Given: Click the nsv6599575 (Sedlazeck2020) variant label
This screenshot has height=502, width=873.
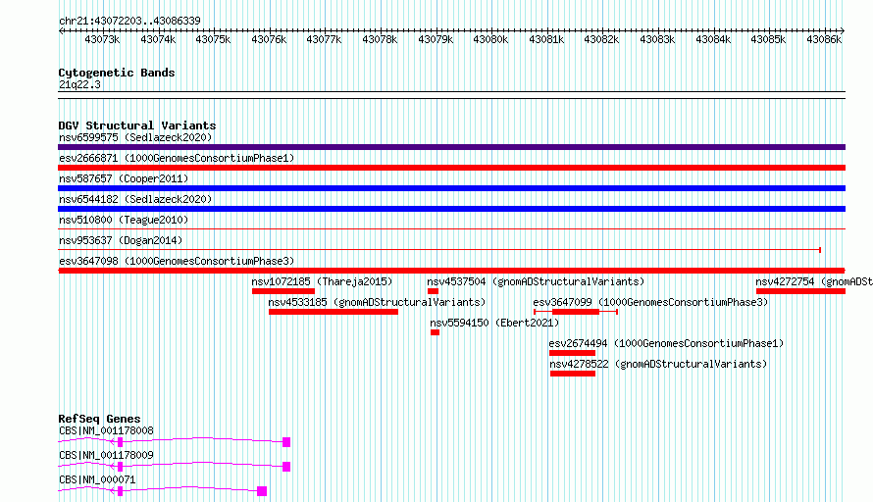Looking at the screenshot, I should [x=135, y=137].
